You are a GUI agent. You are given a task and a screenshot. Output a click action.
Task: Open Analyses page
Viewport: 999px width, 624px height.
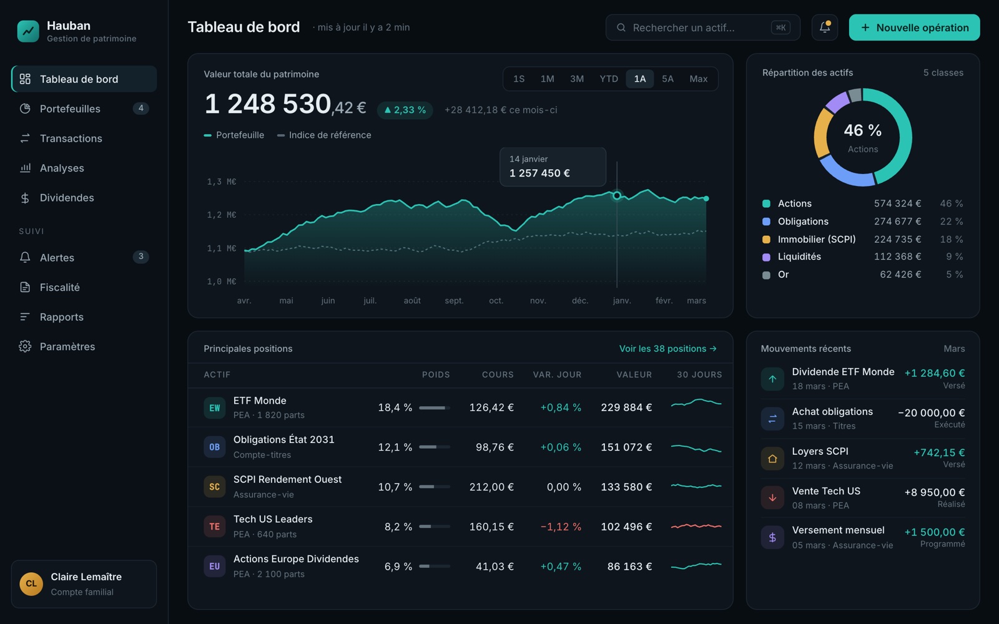tap(84, 168)
